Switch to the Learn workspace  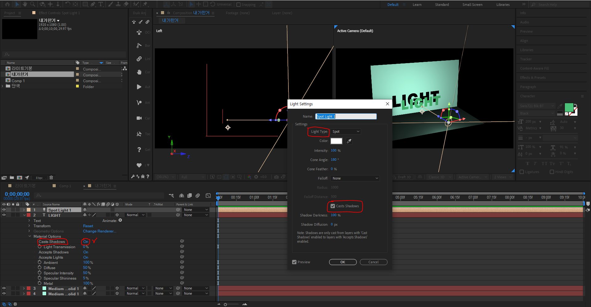coord(417,5)
